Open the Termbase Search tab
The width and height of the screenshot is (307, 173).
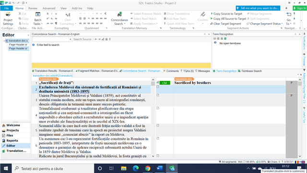250,71
